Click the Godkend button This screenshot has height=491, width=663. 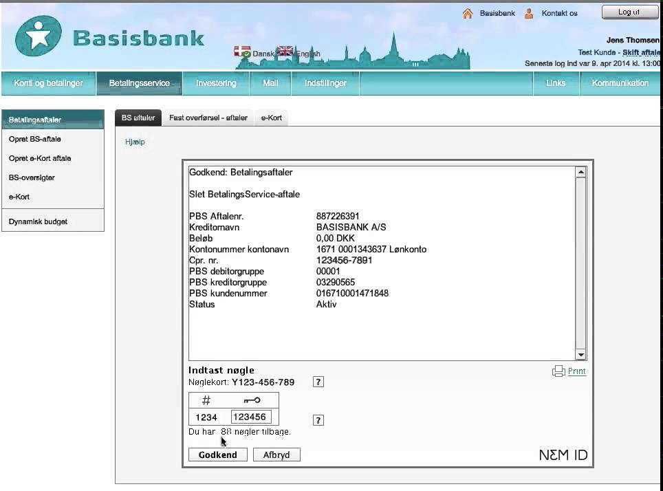(218, 455)
